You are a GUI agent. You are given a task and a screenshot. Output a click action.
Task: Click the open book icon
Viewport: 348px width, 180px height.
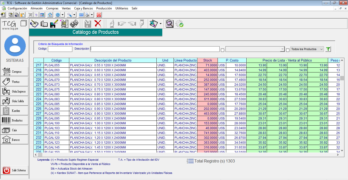pos(44,24)
